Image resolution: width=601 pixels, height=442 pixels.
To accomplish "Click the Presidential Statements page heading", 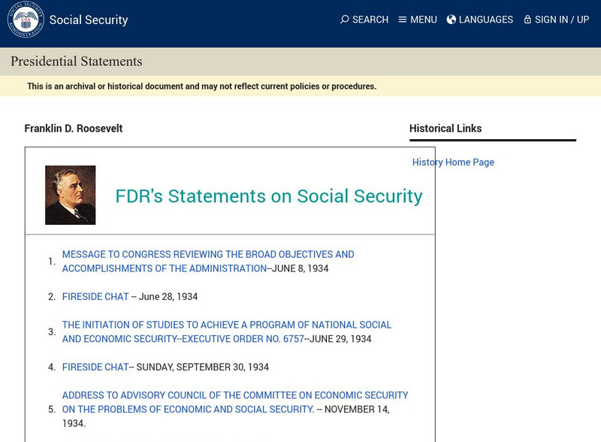I will (x=76, y=62).
